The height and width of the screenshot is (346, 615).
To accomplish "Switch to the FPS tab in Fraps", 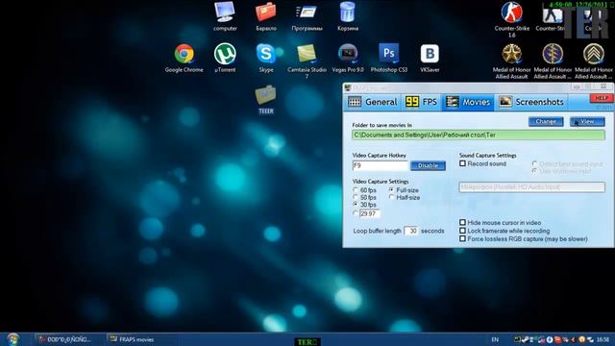I will pos(421,102).
